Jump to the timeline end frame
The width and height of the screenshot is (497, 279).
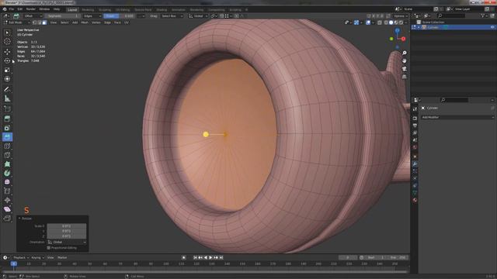tap(221, 257)
